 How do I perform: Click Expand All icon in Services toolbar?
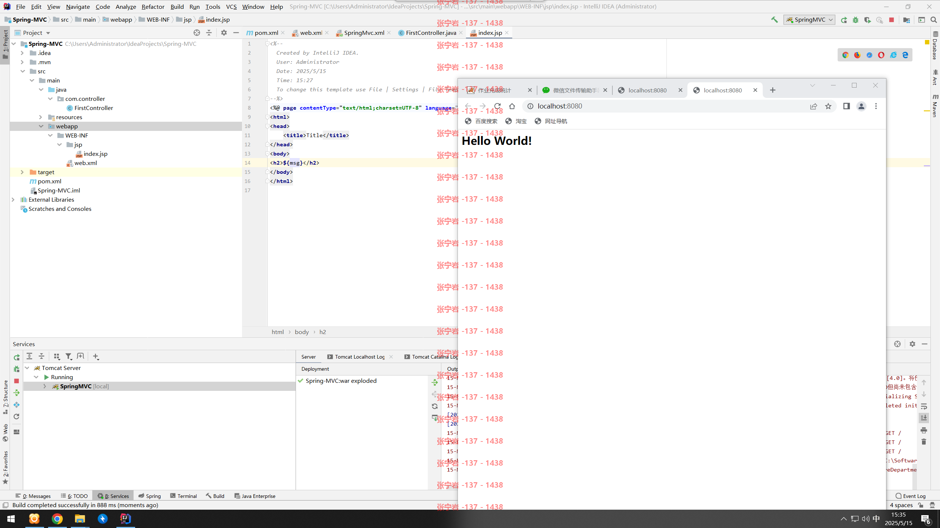29,356
